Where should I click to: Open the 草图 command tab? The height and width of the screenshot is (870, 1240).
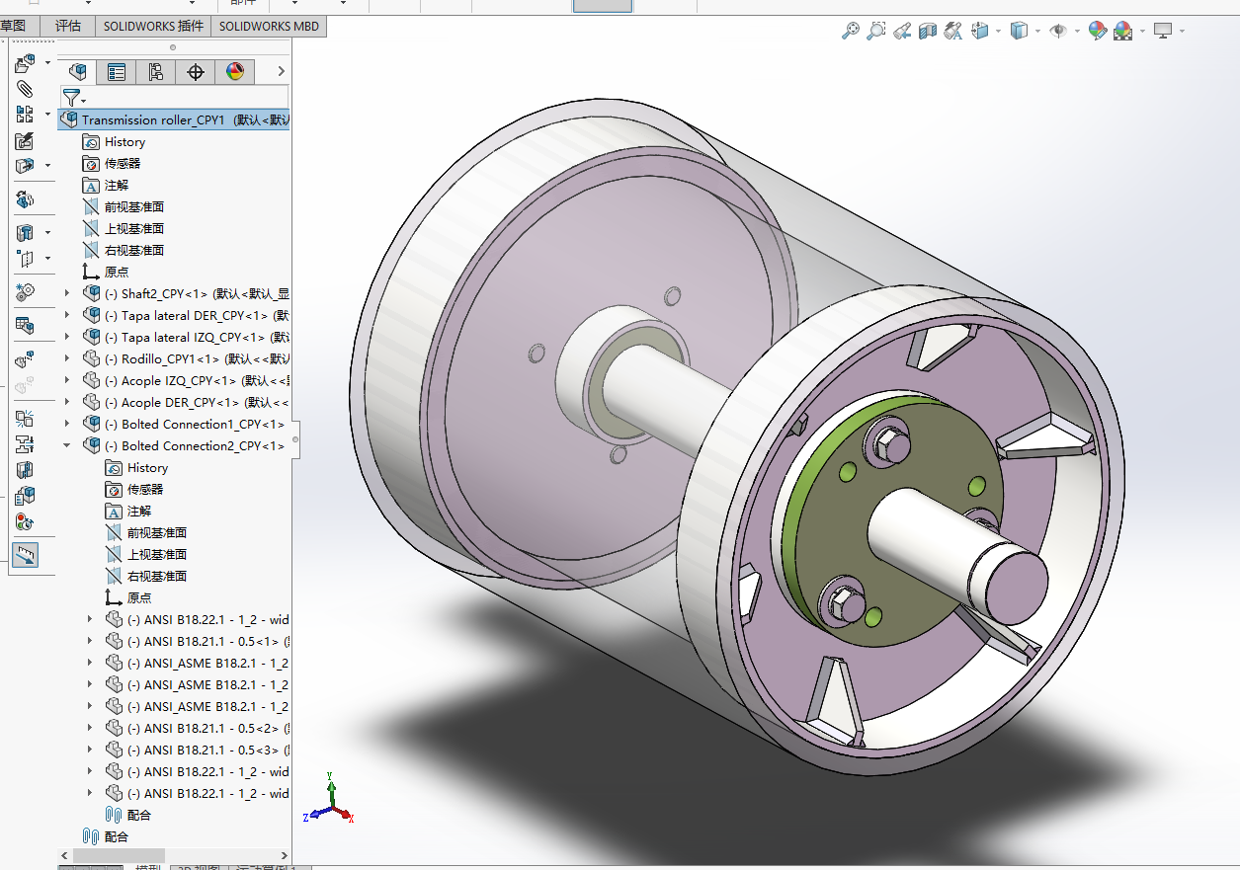click(x=13, y=27)
